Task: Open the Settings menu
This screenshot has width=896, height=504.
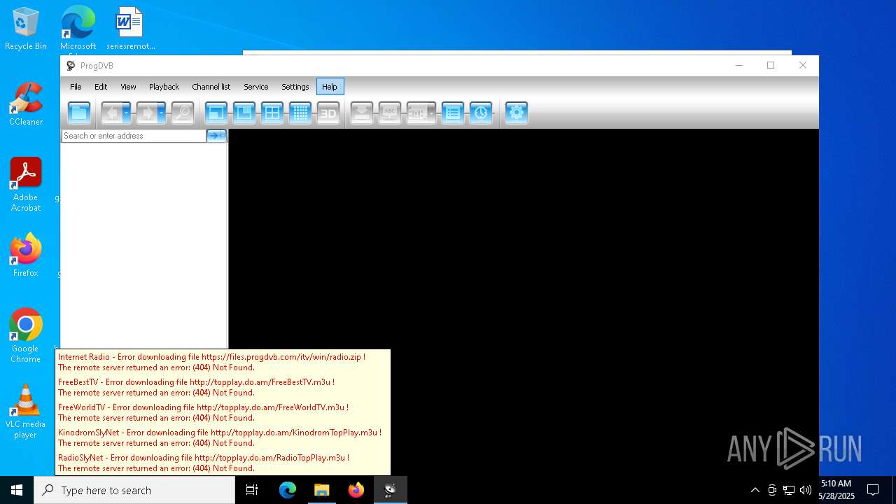Action: (x=295, y=87)
